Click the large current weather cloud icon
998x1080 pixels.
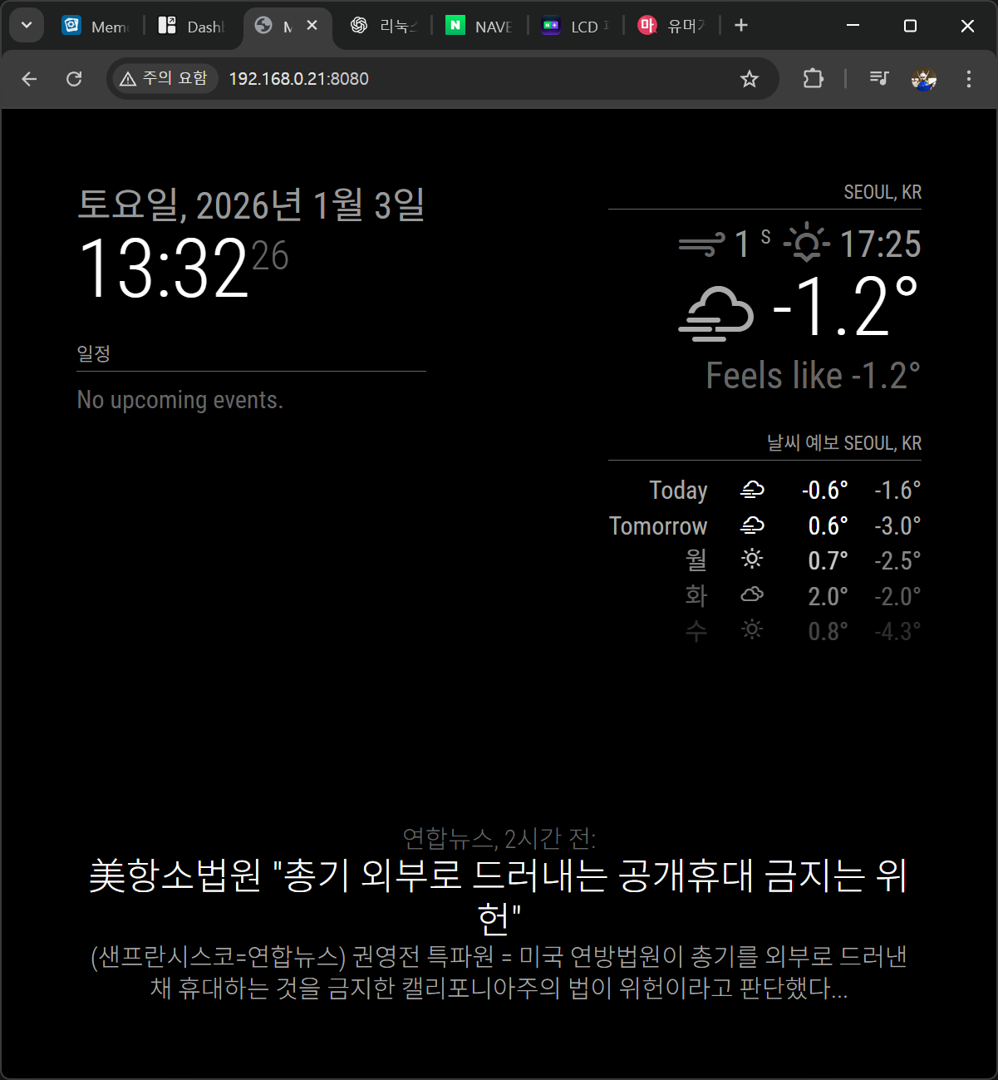[x=715, y=313]
